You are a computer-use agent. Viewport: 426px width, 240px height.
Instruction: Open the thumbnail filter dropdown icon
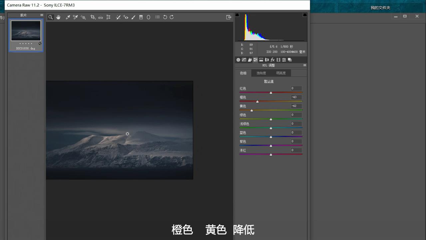click(x=40, y=44)
